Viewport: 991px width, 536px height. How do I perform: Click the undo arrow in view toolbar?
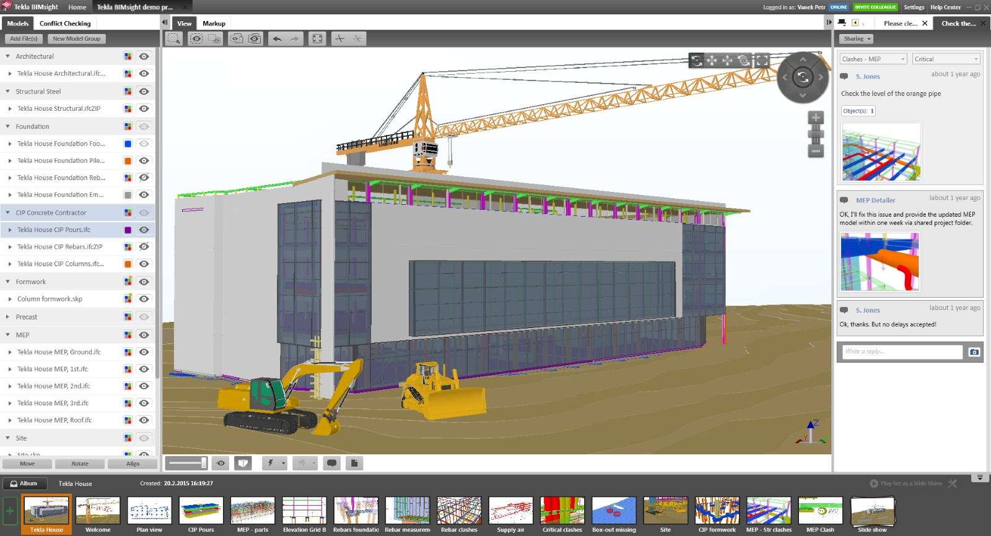click(277, 38)
